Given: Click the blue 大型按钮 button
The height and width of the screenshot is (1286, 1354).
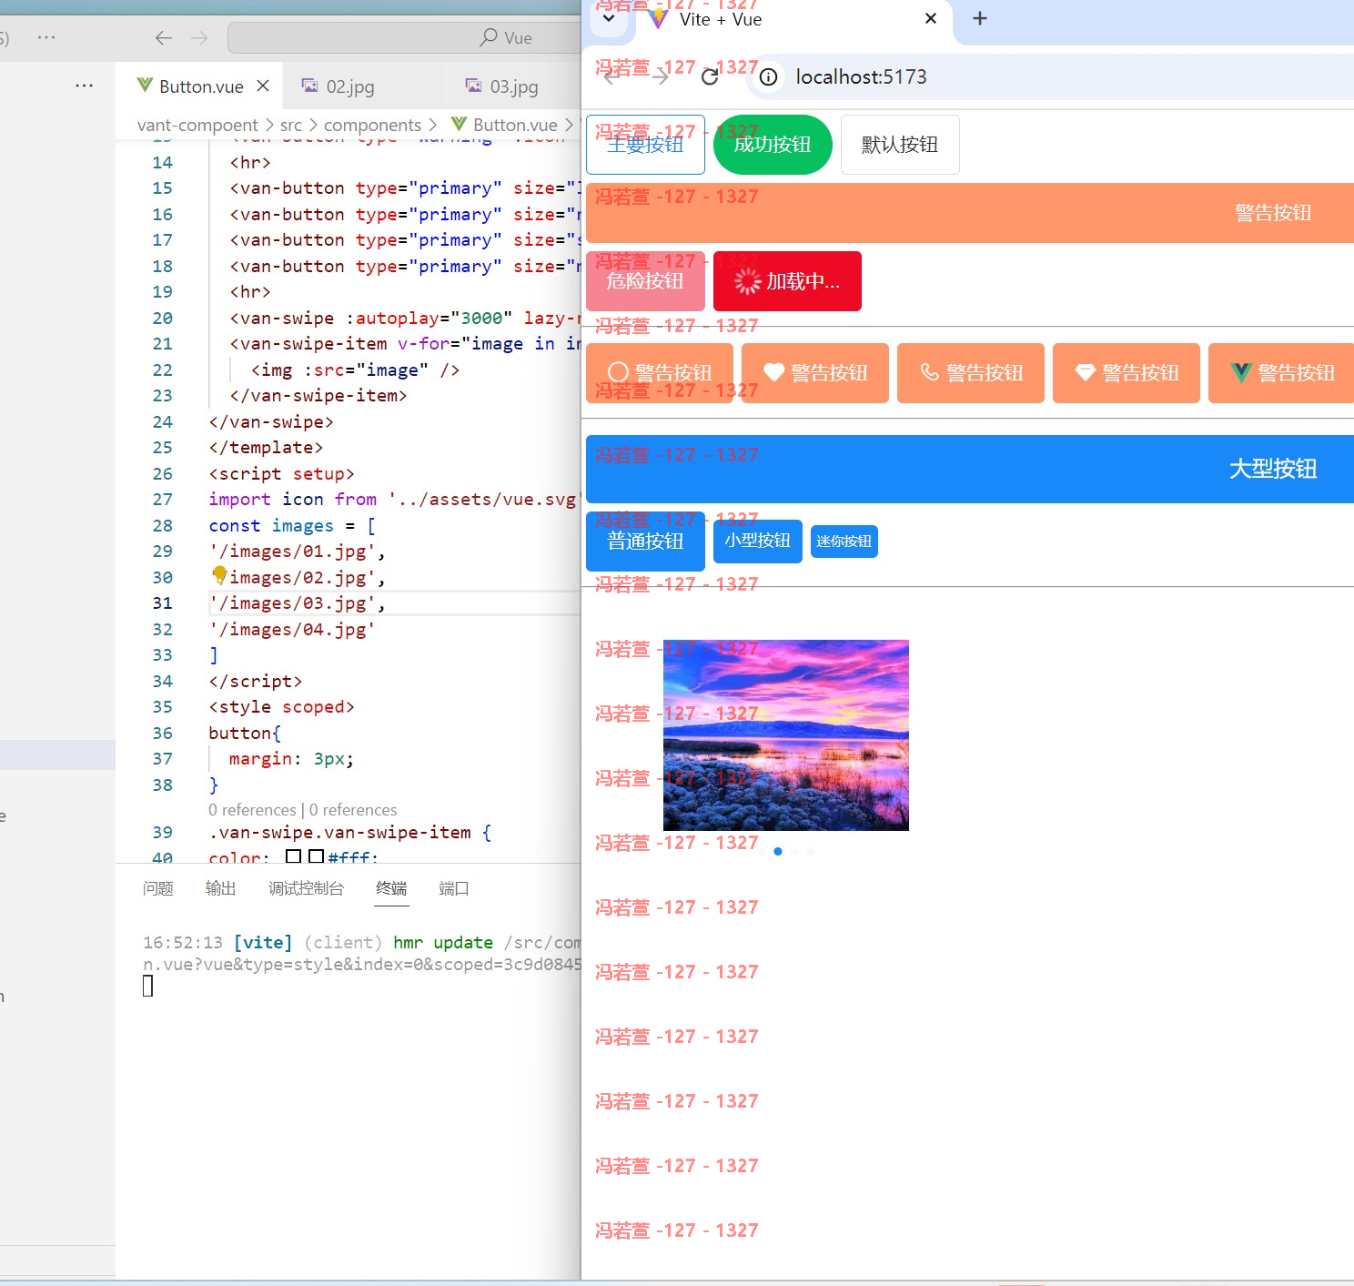Looking at the screenshot, I should [x=970, y=469].
